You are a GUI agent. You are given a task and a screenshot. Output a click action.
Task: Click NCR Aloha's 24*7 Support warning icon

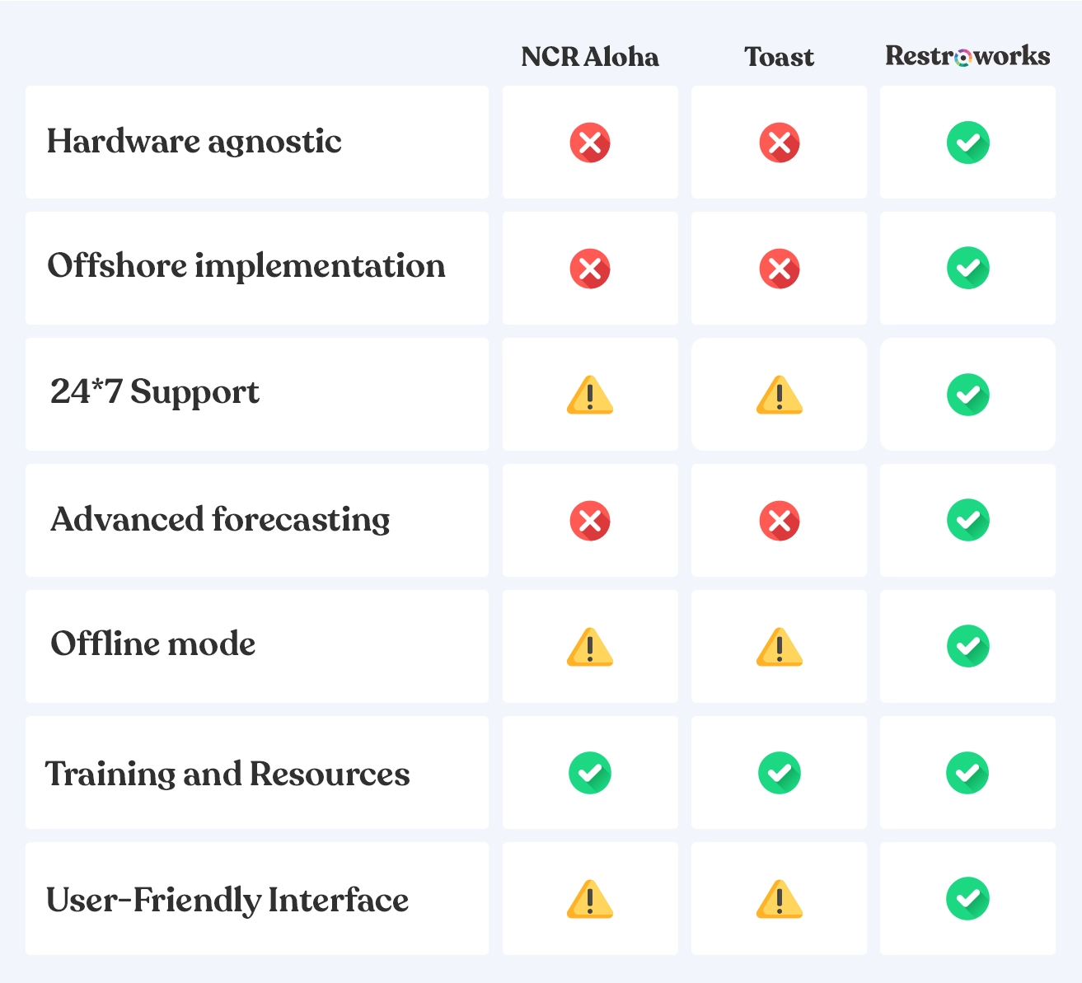click(590, 396)
